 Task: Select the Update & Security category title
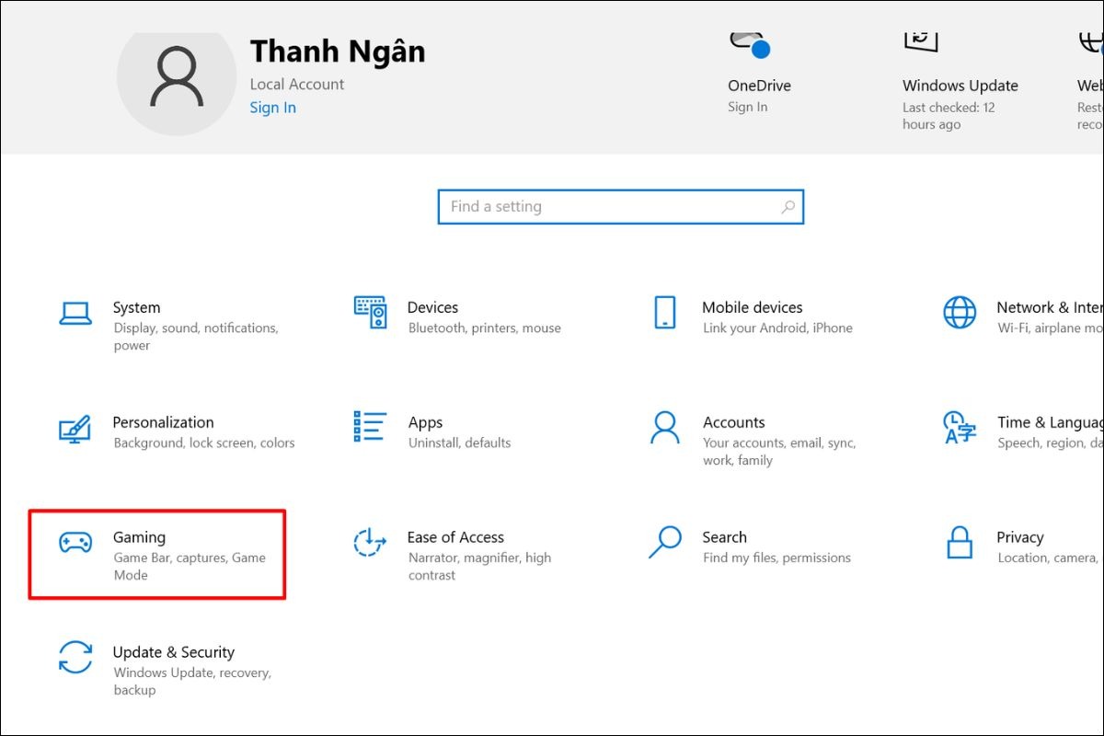tap(174, 652)
